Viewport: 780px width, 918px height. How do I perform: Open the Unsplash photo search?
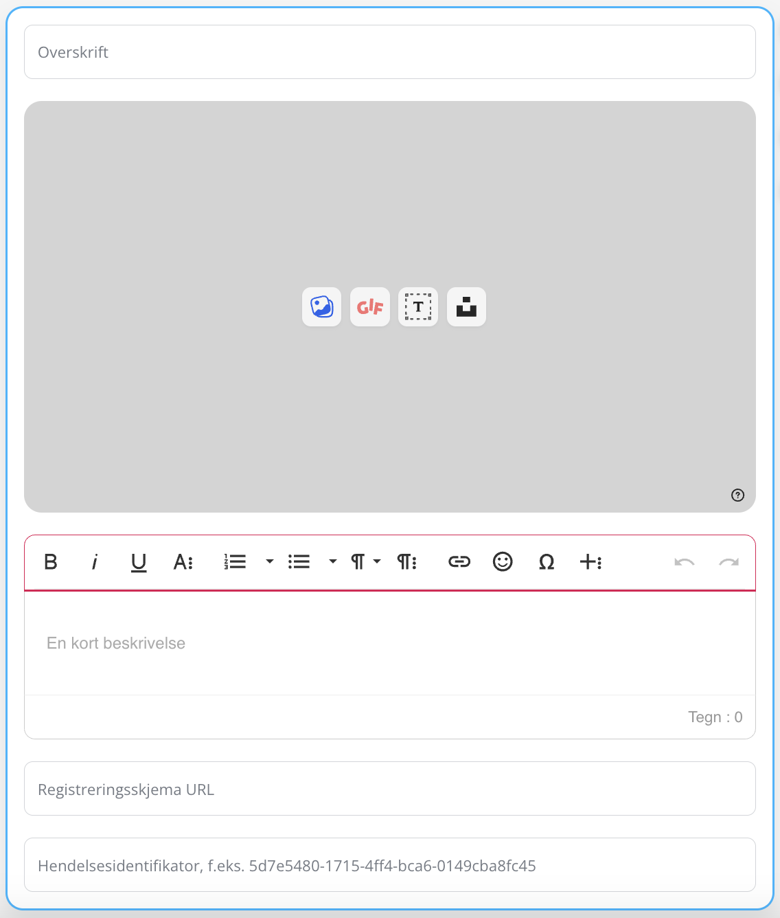tap(466, 306)
